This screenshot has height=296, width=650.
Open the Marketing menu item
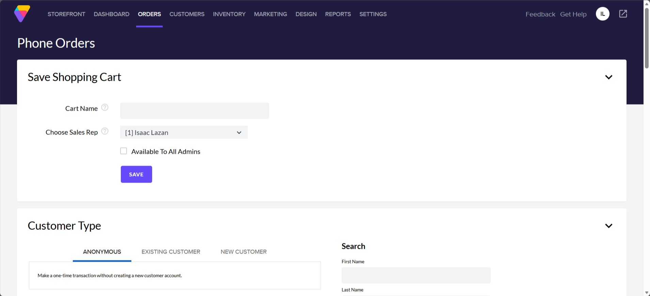pos(271,14)
